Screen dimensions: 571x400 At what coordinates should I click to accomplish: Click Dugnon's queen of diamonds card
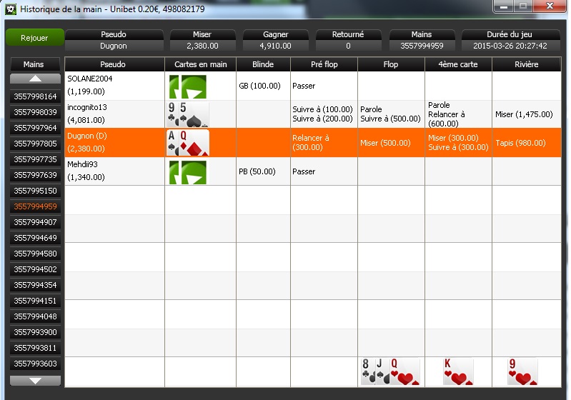(194, 143)
